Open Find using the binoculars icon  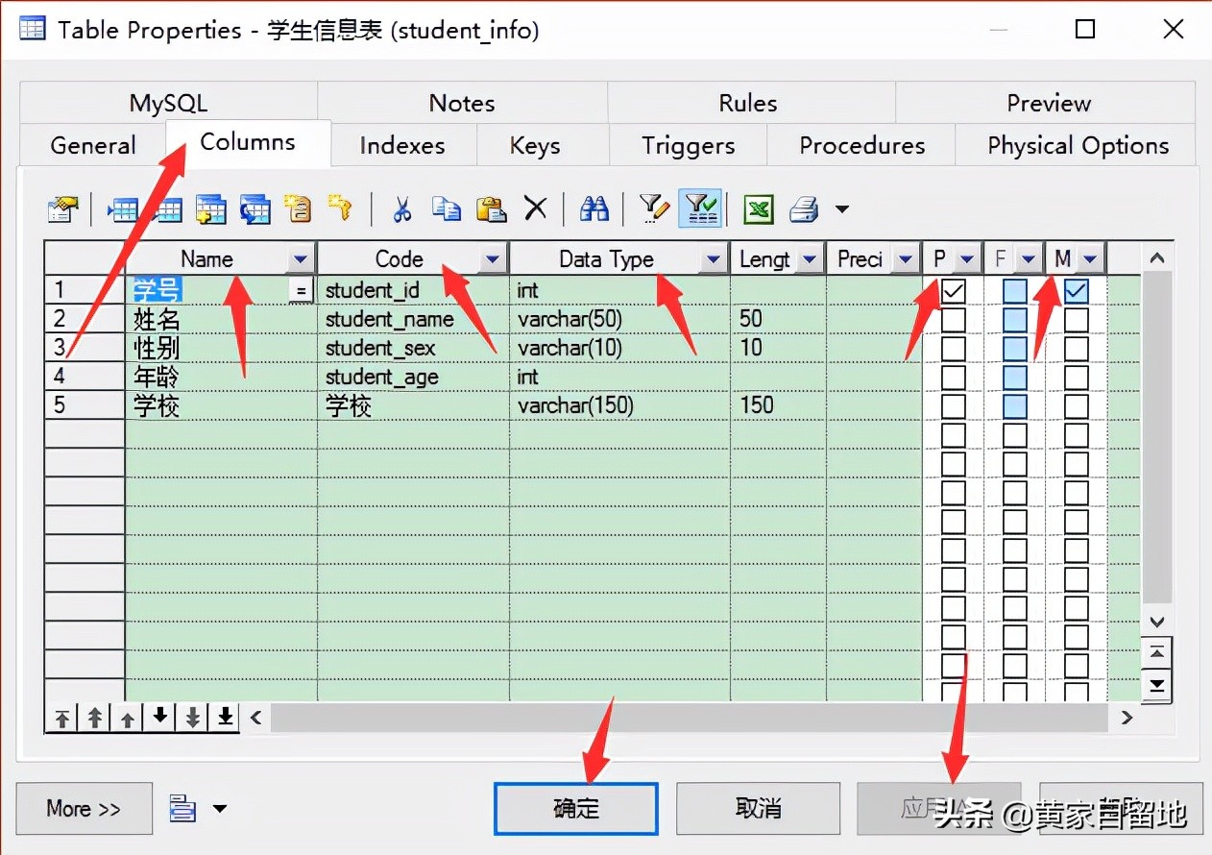(594, 208)
